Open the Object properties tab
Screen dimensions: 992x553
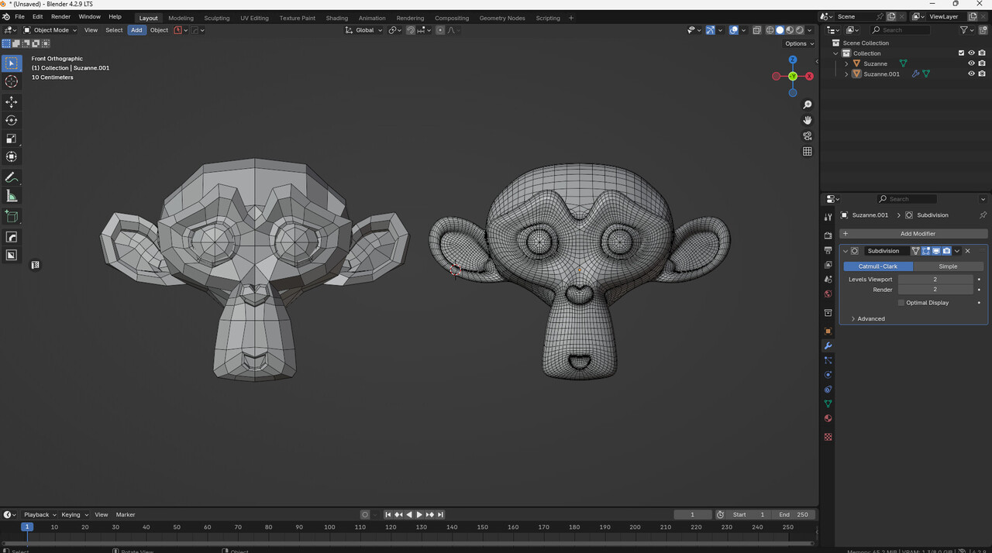(828, 331)
